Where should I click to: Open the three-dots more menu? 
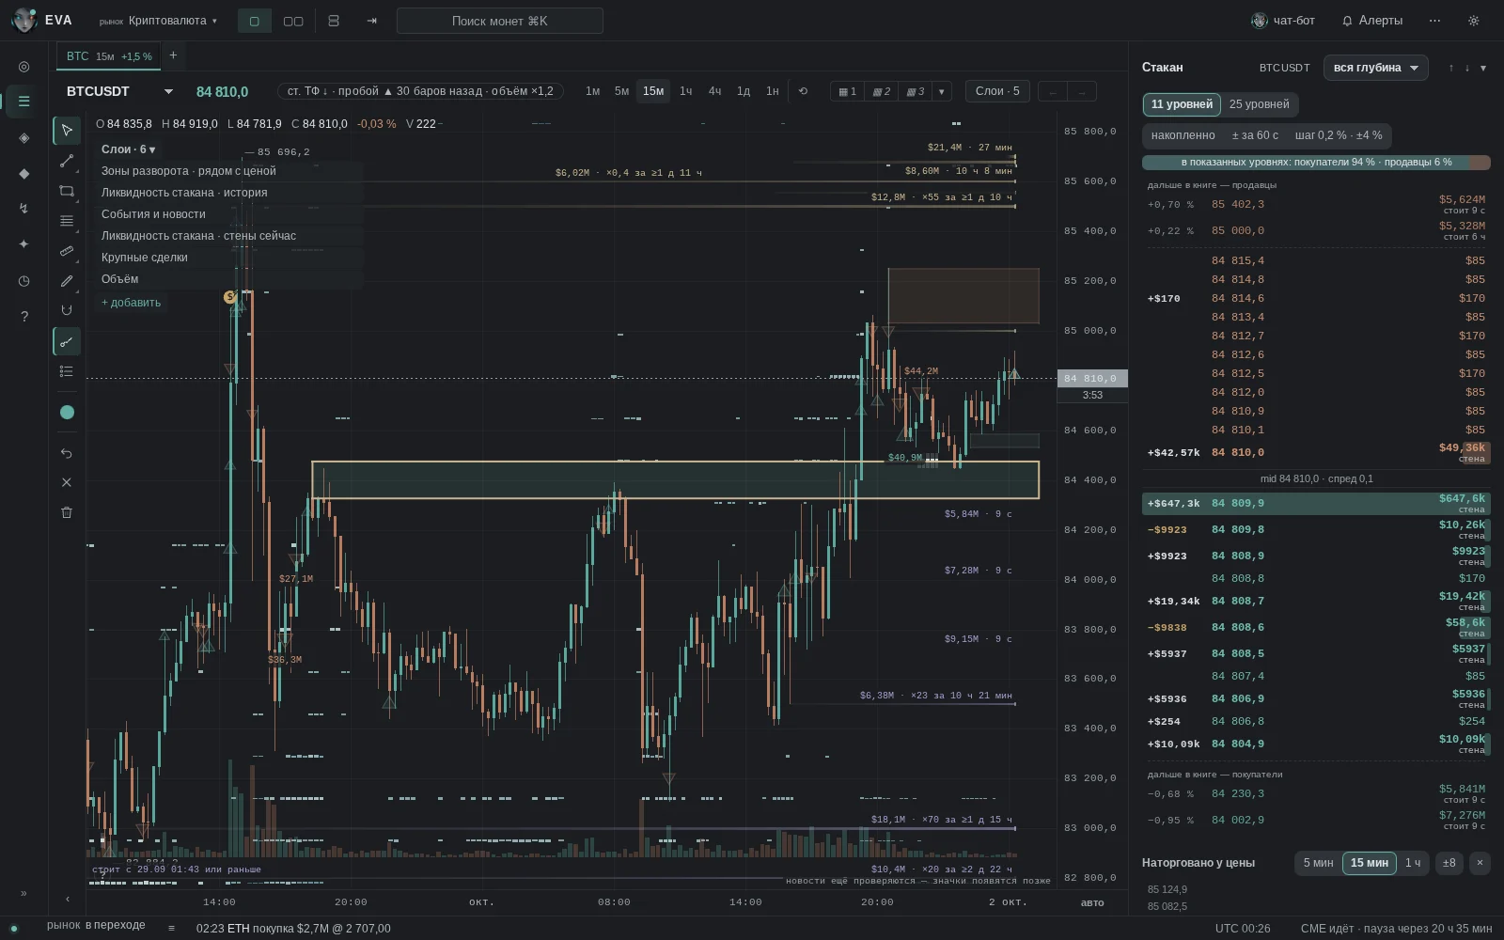point(1434,21)
